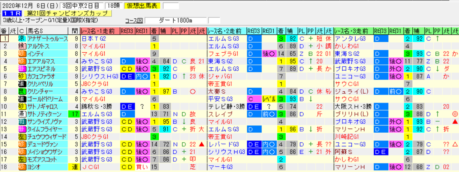Select the 平安ＳG3 race cell
The height and width of the screenshot is (172, 459).
click(x=226, y=99)
